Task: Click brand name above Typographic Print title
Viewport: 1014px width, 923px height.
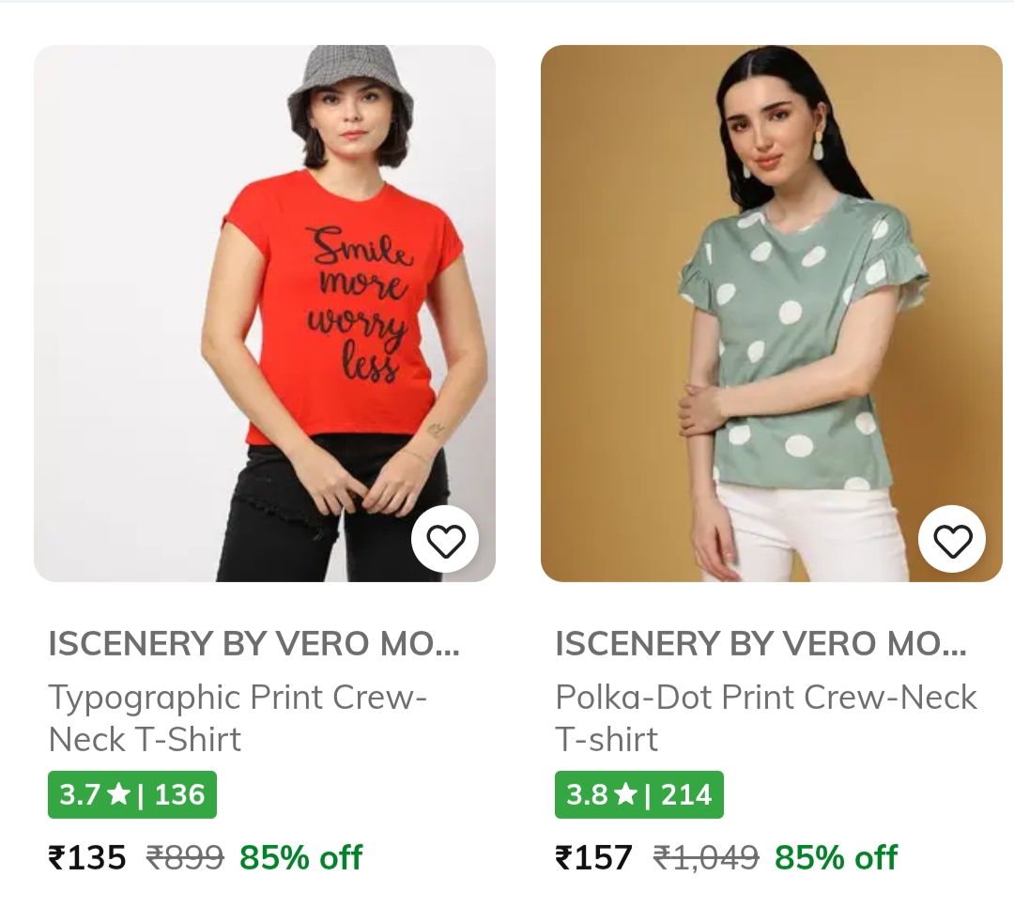Action: click(253, 644)
